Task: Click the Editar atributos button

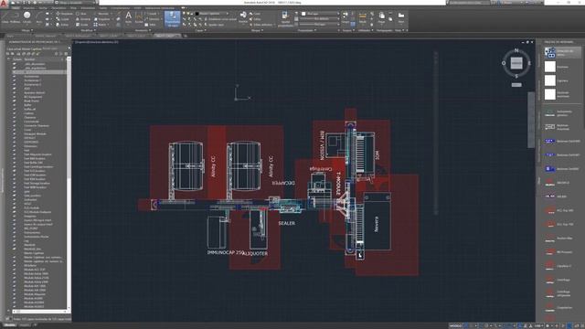Action: 261,25
